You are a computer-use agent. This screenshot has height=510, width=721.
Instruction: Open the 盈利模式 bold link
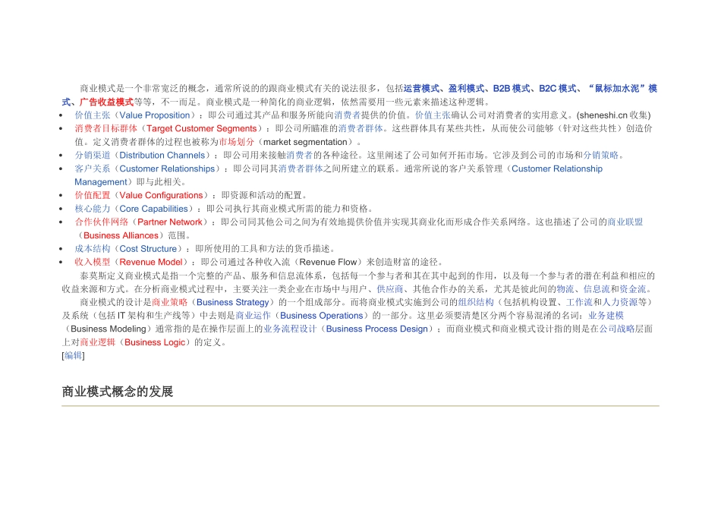point(466,88)
